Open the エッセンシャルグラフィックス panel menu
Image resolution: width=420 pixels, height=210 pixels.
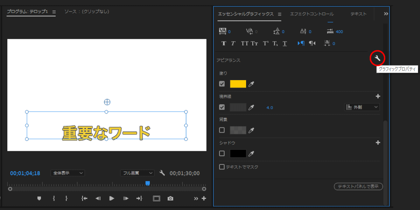coord(280,14)
